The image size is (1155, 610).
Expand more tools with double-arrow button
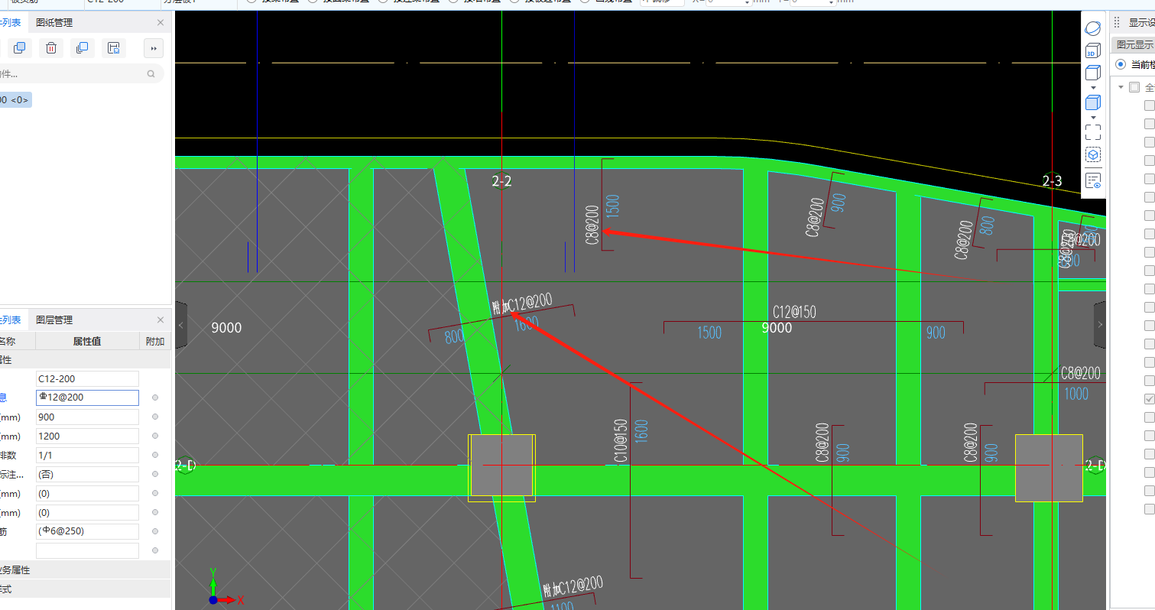click(x=154, y=48)
